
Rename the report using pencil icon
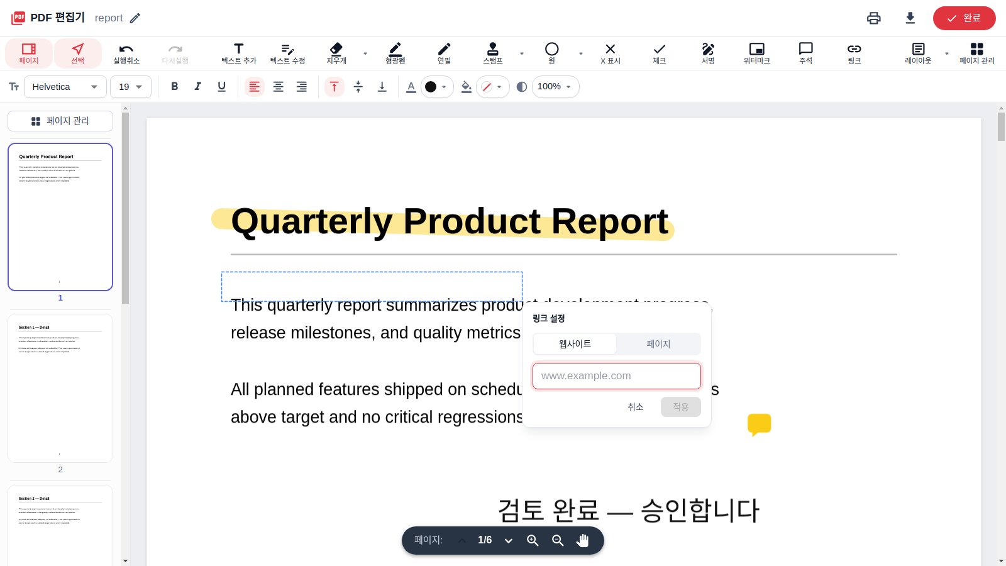point(135,18)
